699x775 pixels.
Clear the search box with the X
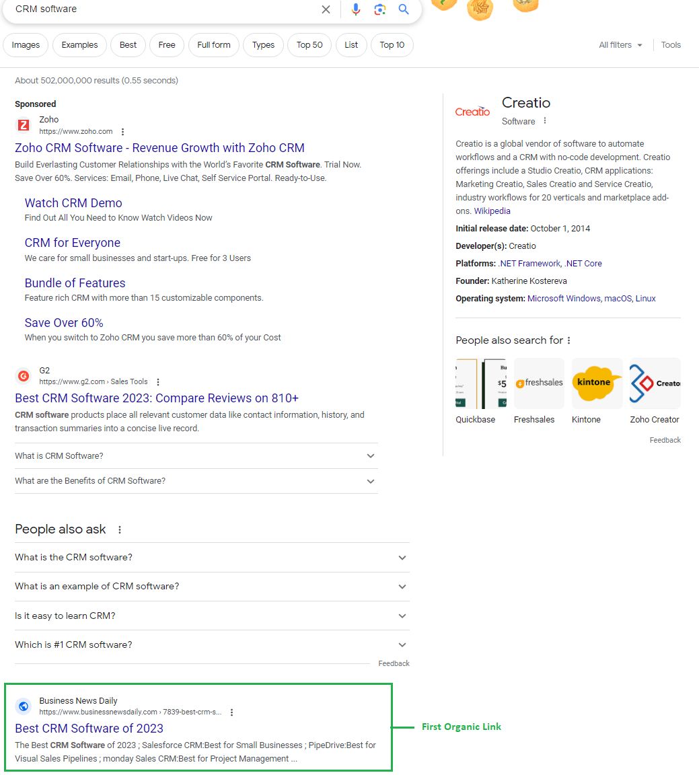pos(326,10)
